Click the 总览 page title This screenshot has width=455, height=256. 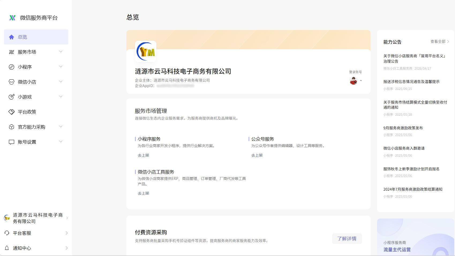coord(133,17)
